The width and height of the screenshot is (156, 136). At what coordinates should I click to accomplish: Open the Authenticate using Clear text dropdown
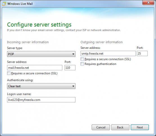(41, 86)
